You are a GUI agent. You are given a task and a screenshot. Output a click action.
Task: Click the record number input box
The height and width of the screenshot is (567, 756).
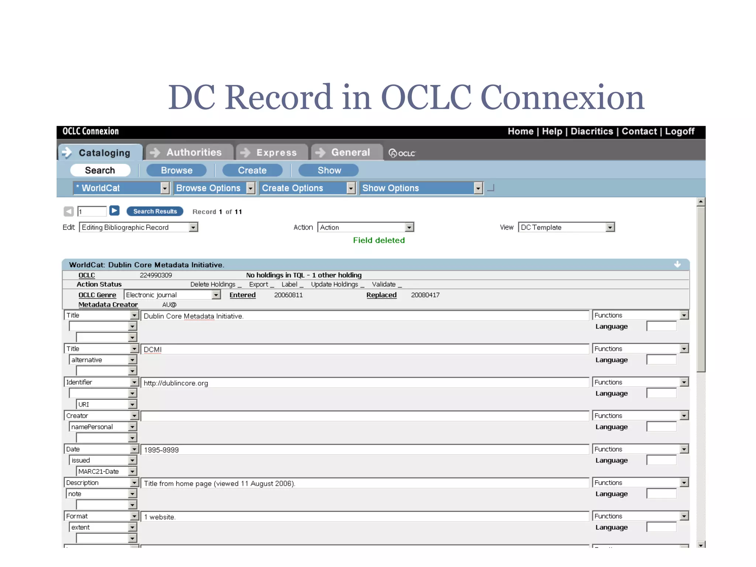92,211
